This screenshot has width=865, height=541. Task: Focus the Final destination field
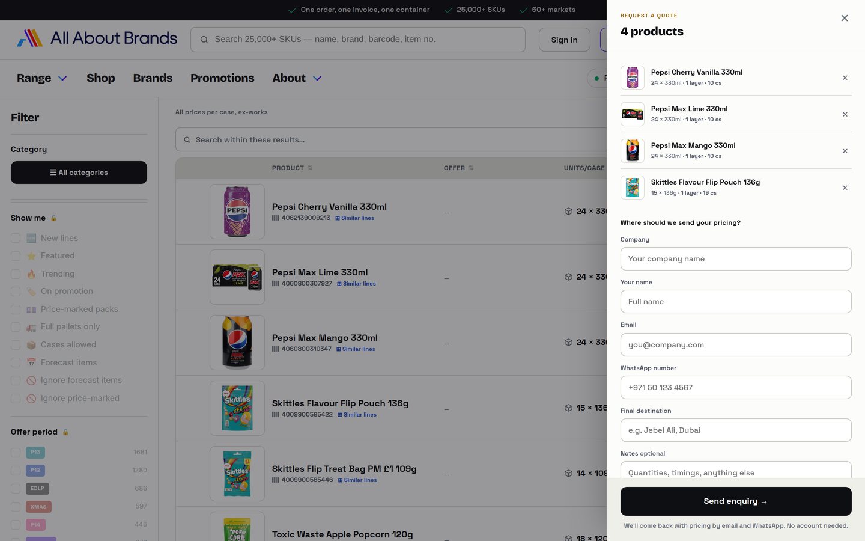pyautogui.click(x=736, y=430)
